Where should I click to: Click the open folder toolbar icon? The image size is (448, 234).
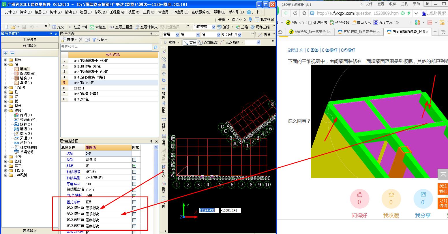[13, 27]
